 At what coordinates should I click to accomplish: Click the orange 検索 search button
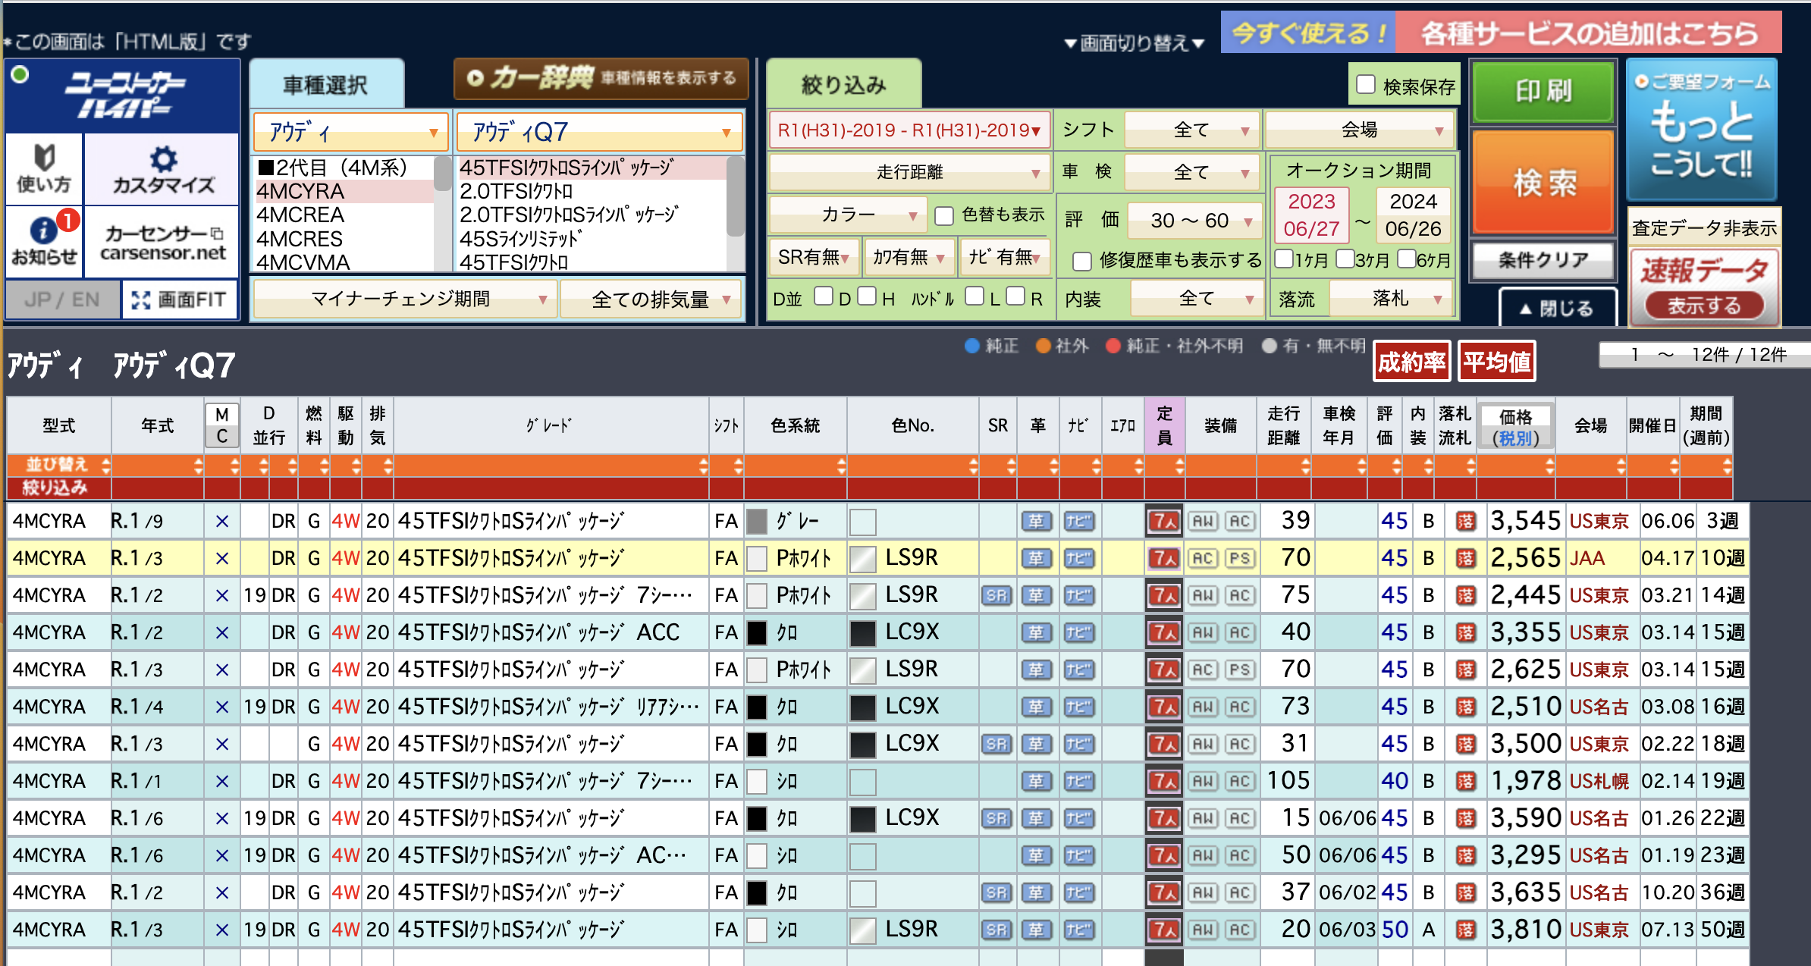[x=1543, y=183]
